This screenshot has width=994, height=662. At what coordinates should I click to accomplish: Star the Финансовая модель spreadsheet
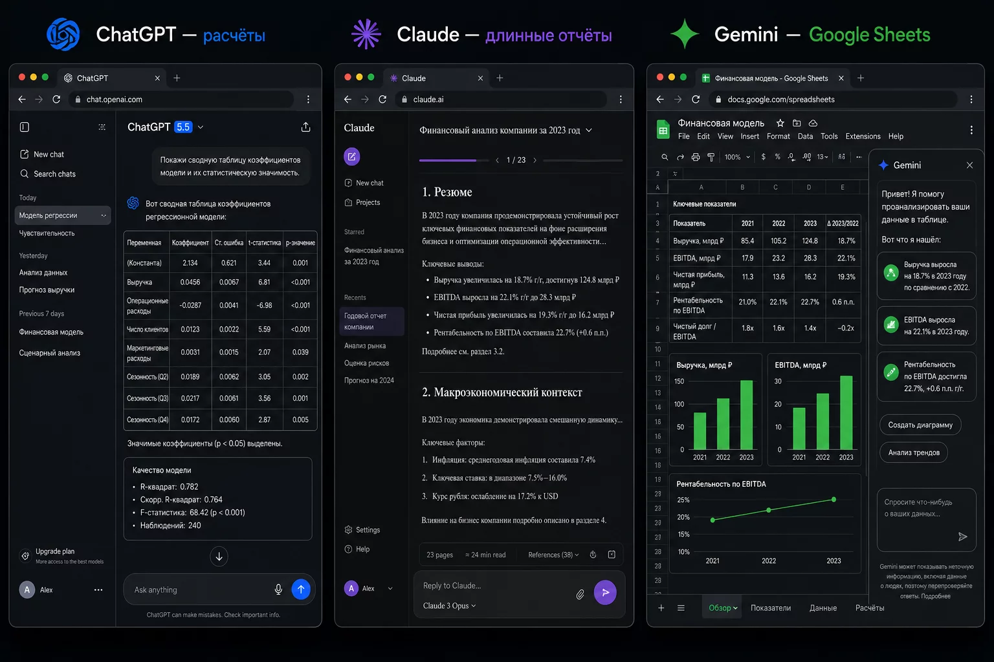(780, 123)
